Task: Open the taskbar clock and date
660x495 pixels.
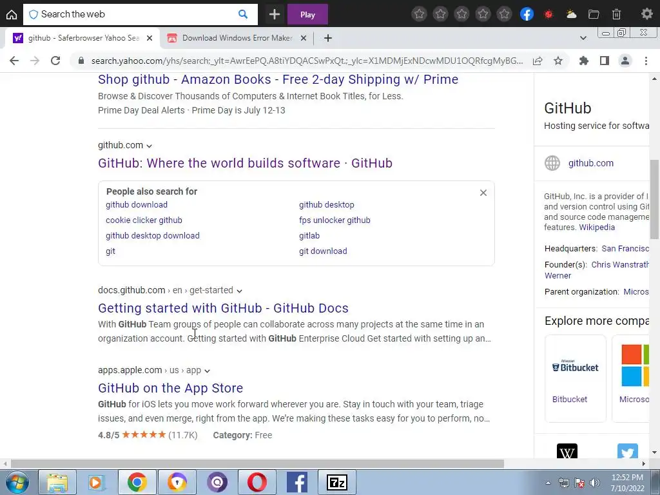Action: [x=627, y=483]
